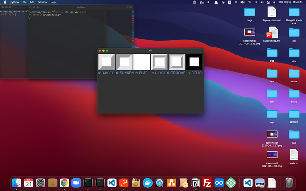Image resolution: width=306 pixels, height=191 pixels.
Task: Click the tk.GROOVE text label
Action: pyautogui.click(x=176, y=73)
